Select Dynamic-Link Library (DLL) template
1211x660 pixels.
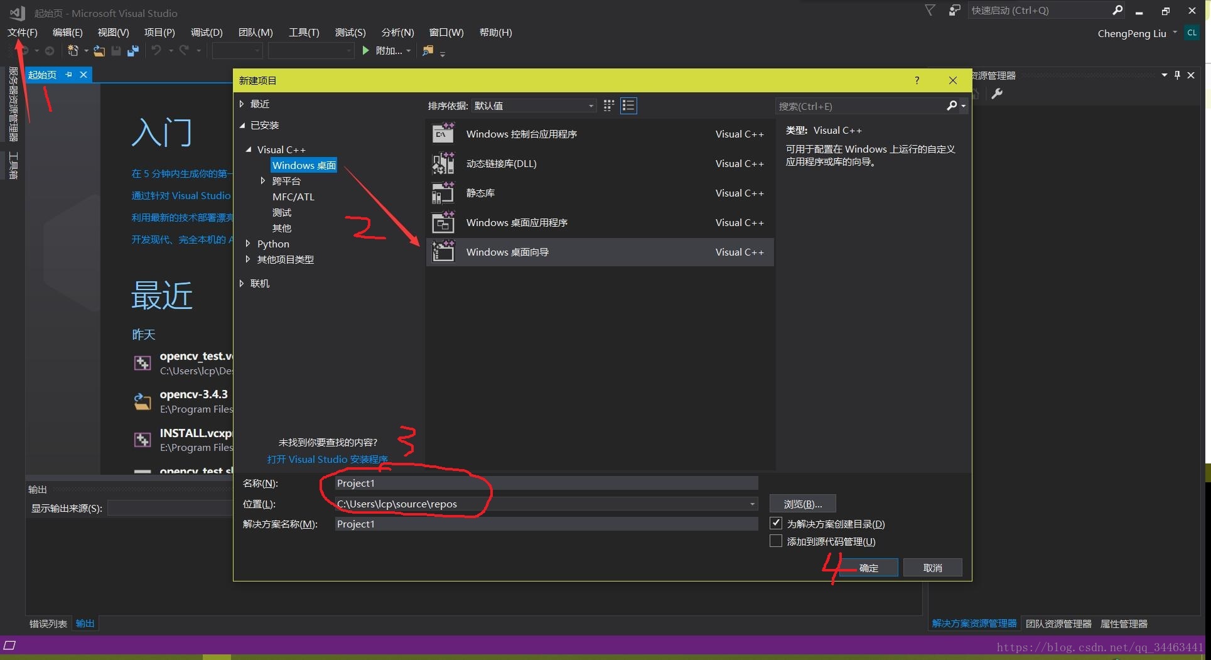click(600, 163)
